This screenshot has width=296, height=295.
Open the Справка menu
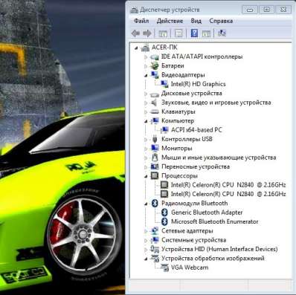(221, 21)
